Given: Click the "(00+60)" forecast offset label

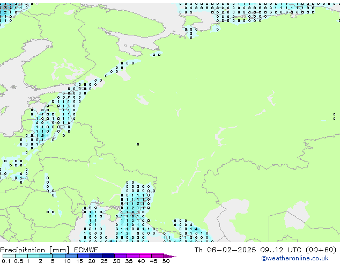Looking at the screenshot, I should click(321, 250).
